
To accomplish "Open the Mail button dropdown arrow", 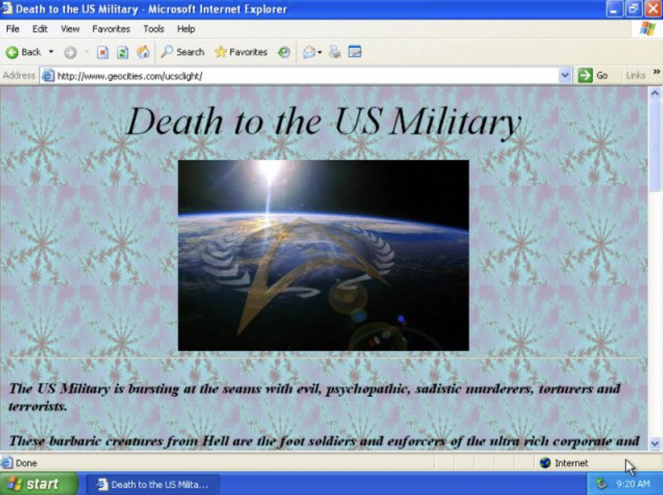I will click(x=320, y=52).
